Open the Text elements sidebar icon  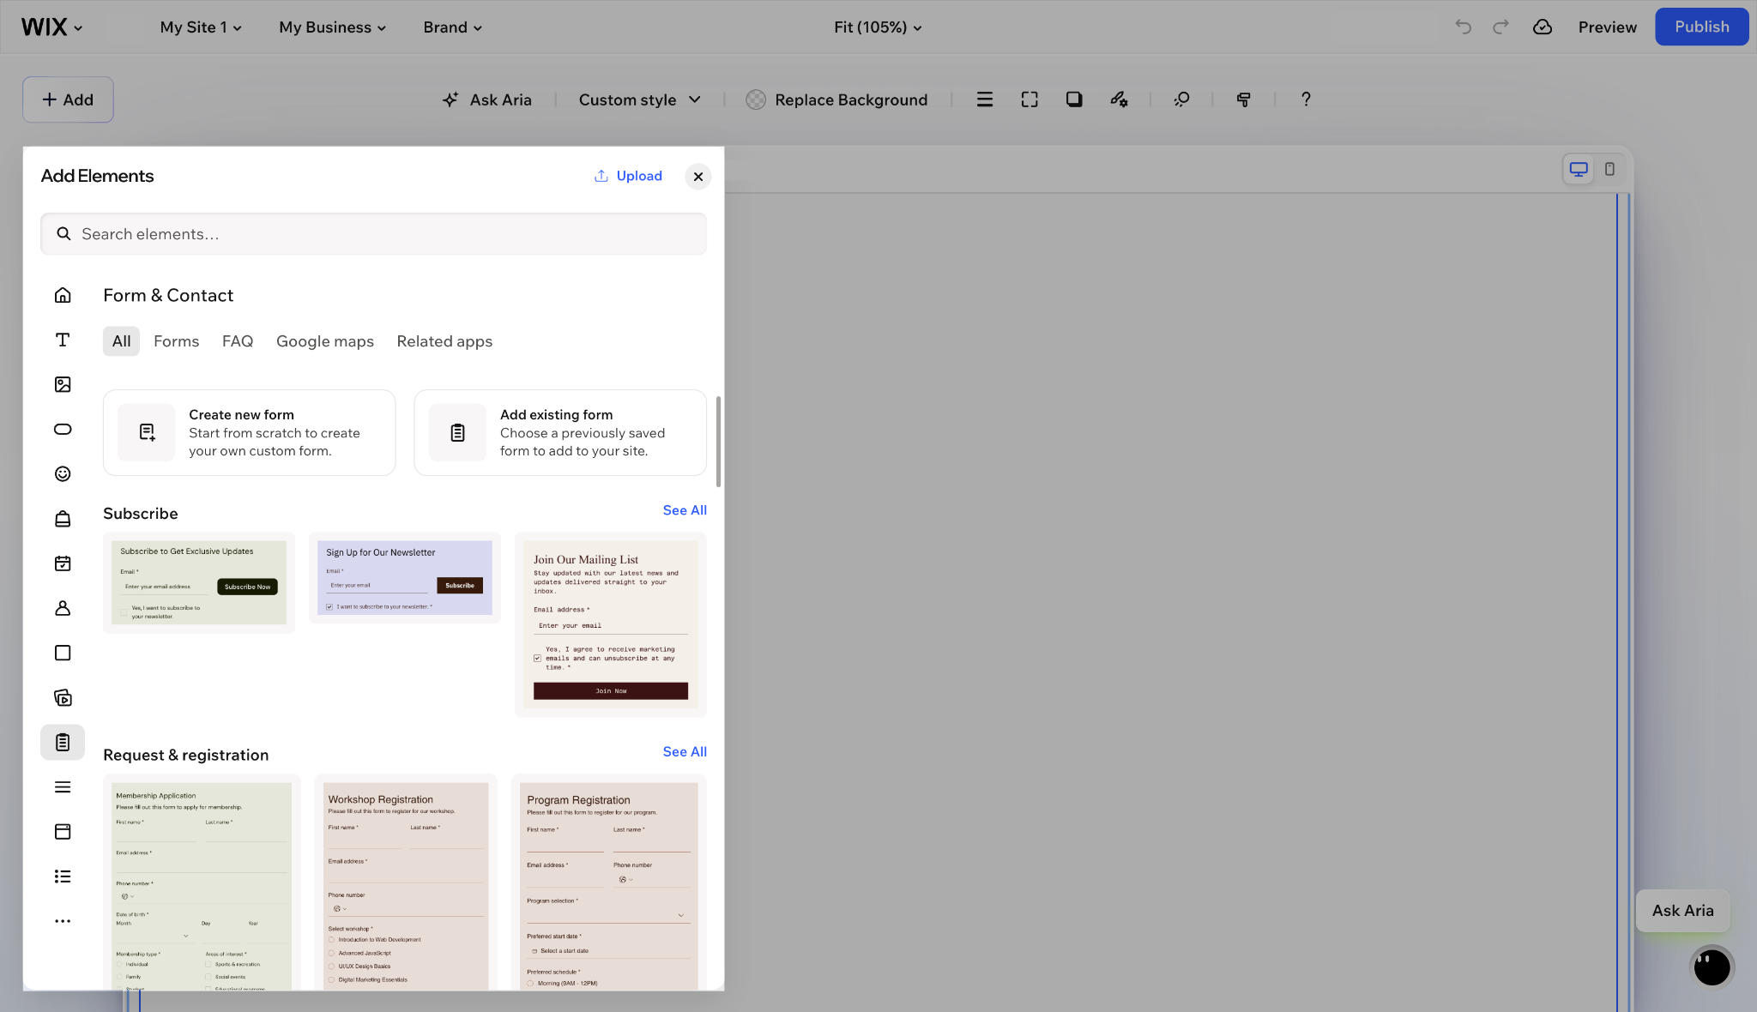63,340
